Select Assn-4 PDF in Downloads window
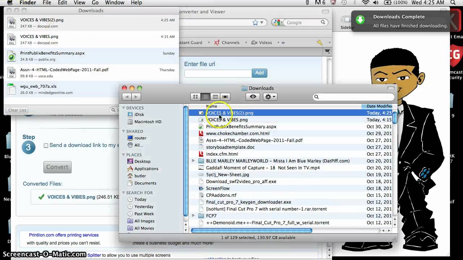This screenshot has width=463, height=260. click(x=91, y=73)
